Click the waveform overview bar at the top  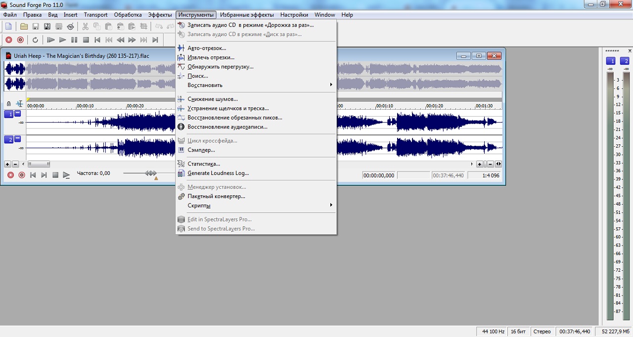(x=253, y=77)
